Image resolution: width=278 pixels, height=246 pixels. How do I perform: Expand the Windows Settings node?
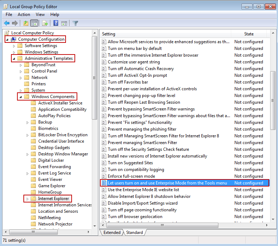click(x=14, y=52)
